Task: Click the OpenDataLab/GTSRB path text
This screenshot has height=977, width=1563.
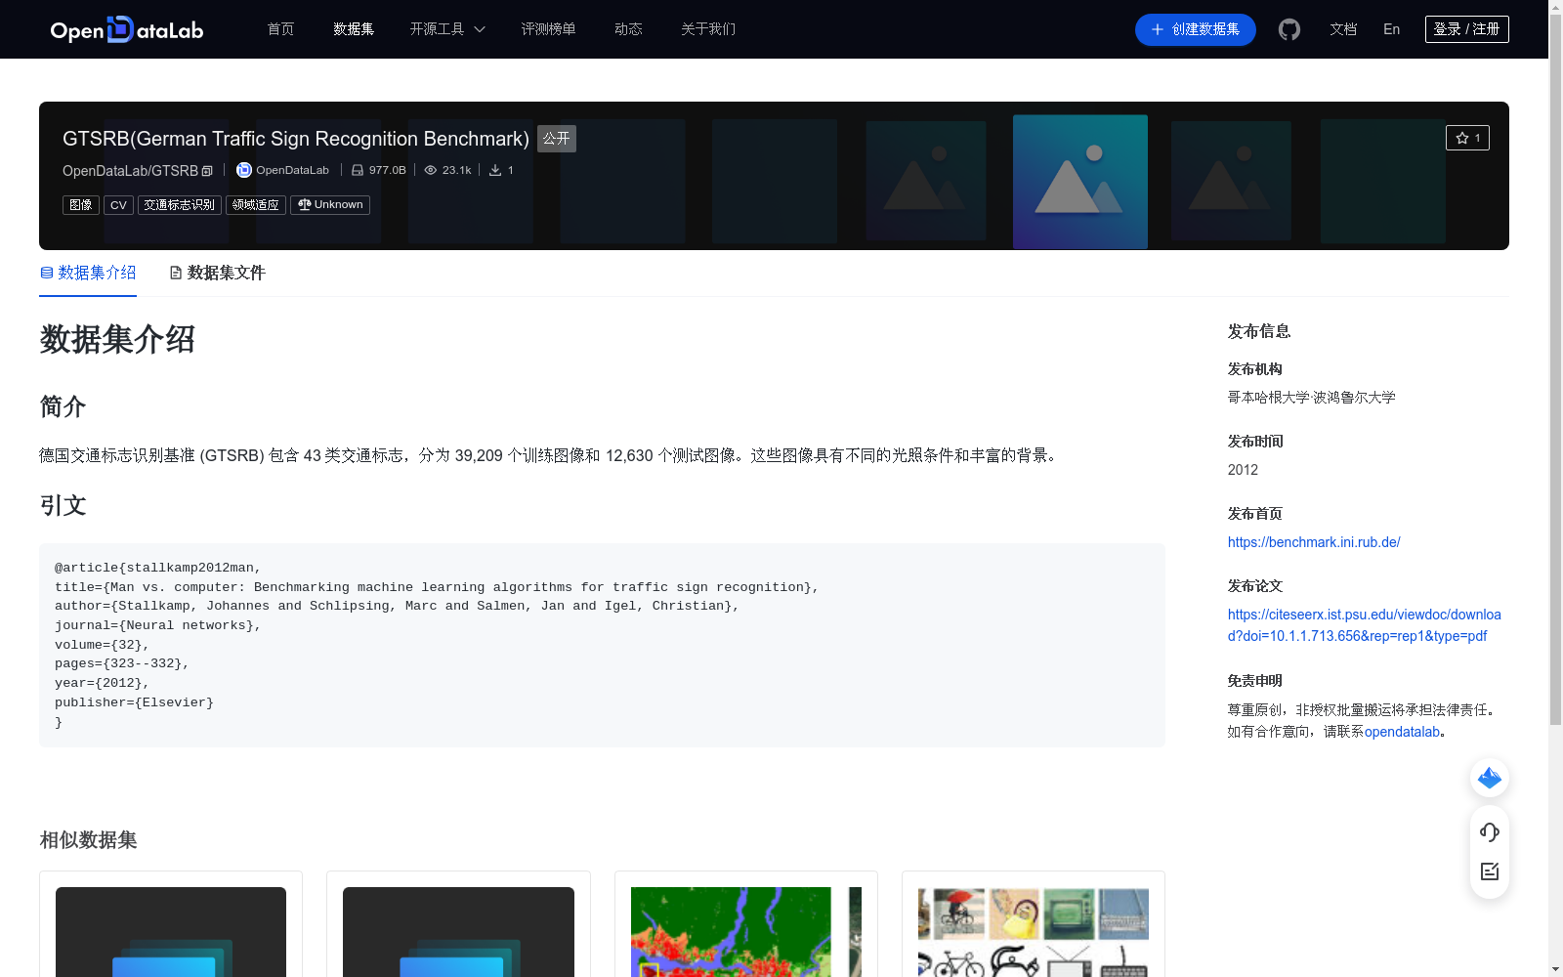Action: point(130,171)
